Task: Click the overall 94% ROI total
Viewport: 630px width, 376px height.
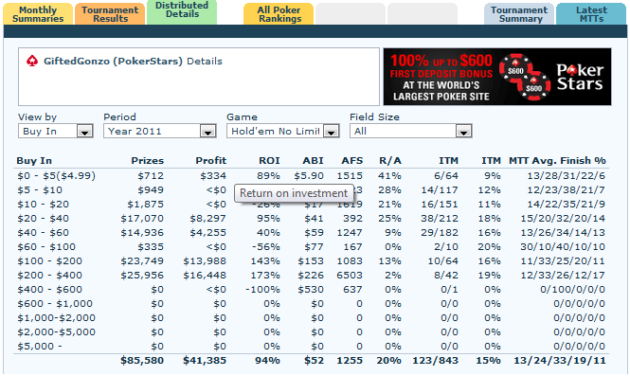Action: point(267,361)
